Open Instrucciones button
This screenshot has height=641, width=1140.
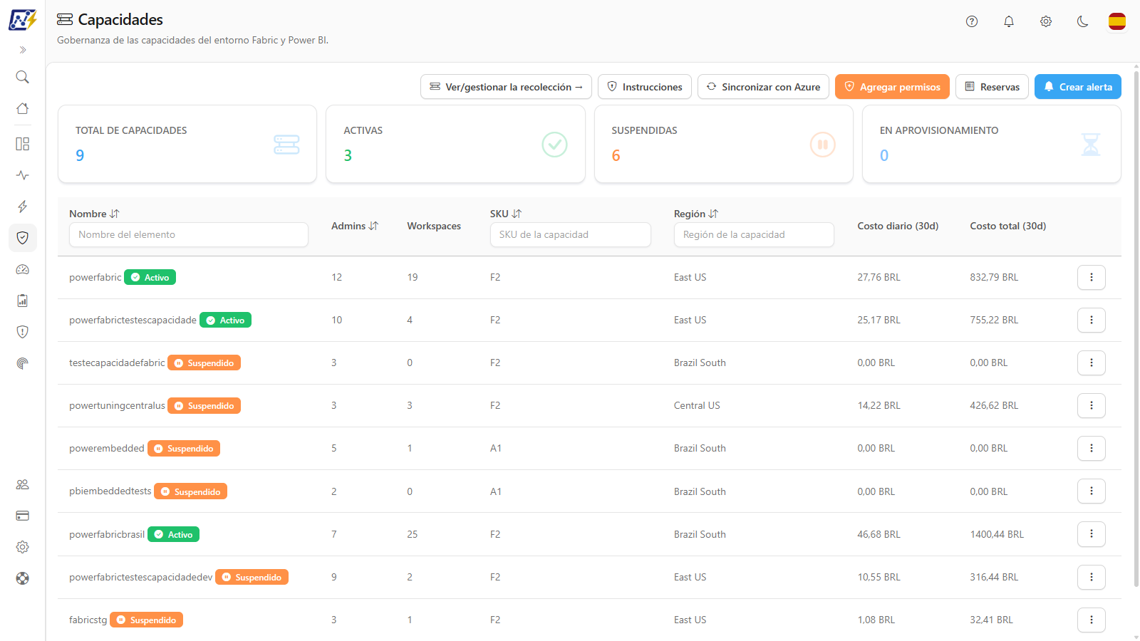645,87
